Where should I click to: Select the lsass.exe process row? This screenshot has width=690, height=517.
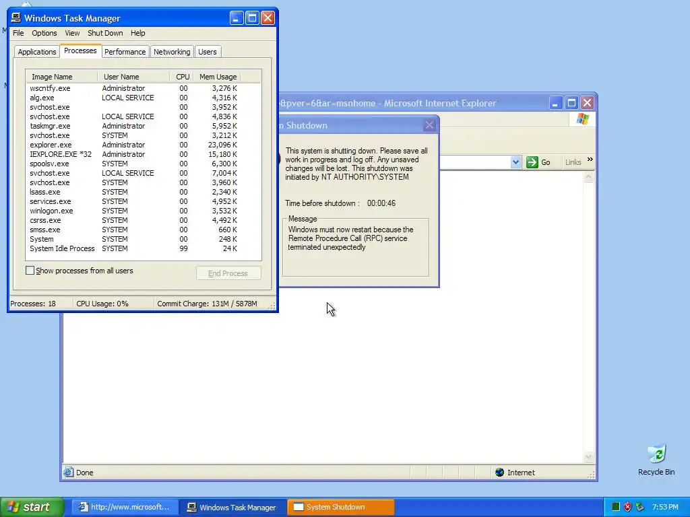[144, 192]
